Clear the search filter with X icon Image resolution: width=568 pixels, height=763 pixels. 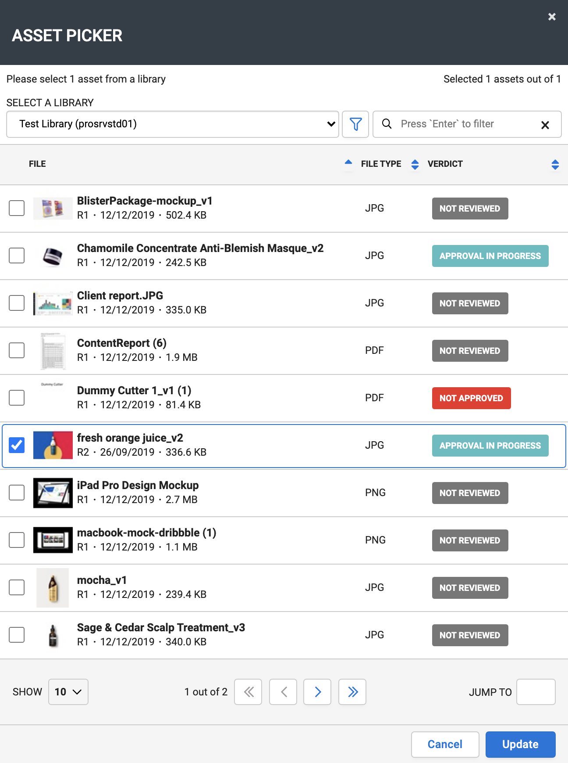[x=545, y=125]
